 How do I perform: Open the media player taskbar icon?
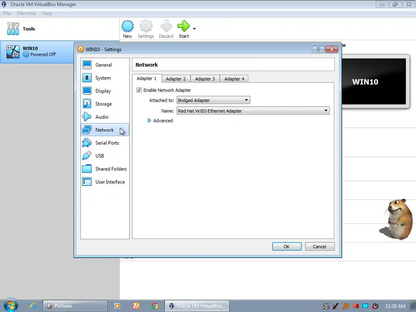tap(117, 306)
